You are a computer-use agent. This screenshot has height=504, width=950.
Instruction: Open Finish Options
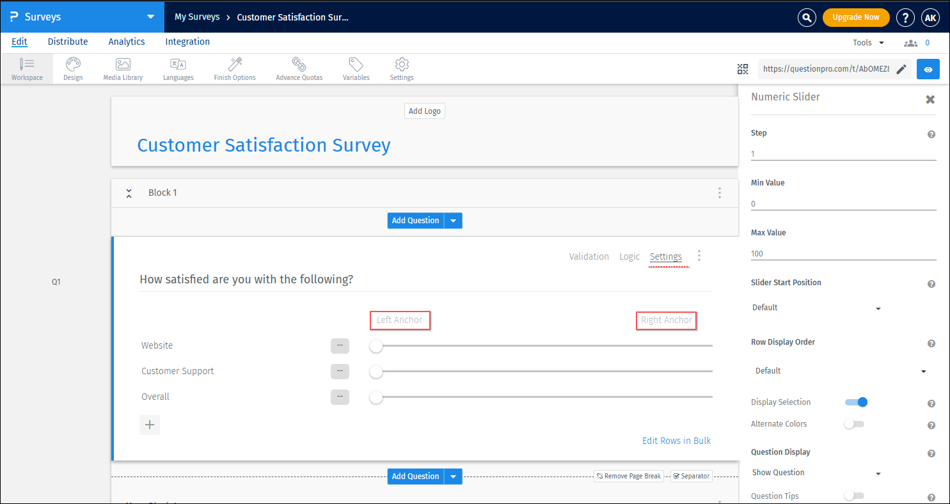coord(234,68)
